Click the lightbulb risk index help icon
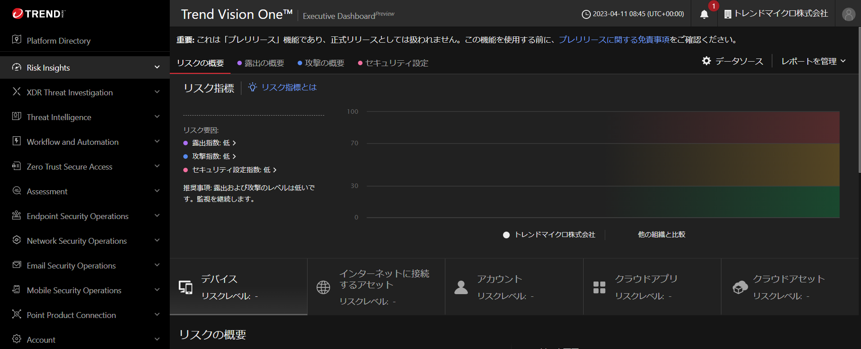 tap(253, 87)
